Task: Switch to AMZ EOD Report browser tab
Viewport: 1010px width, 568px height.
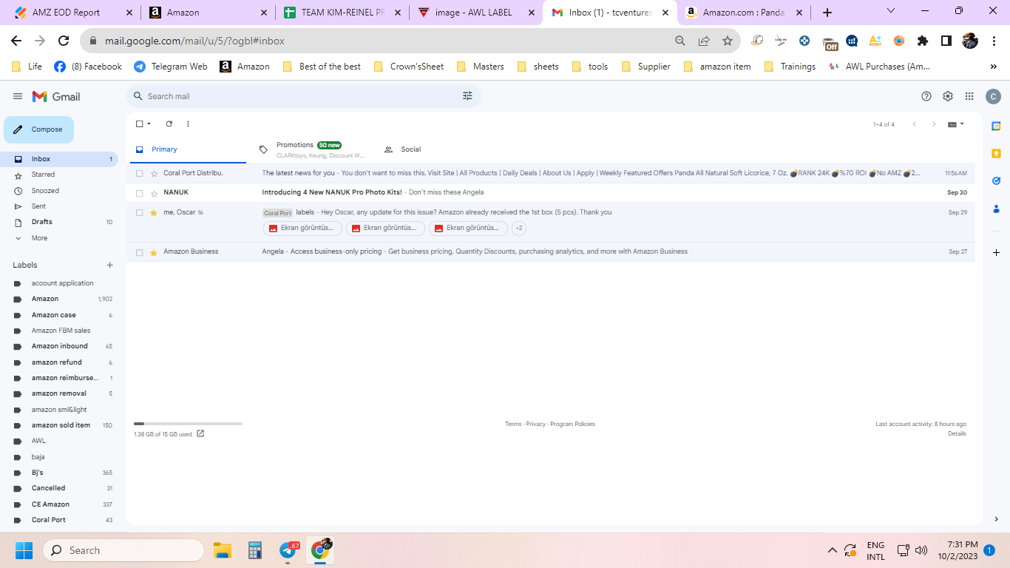Action: [x=72, y=12]
